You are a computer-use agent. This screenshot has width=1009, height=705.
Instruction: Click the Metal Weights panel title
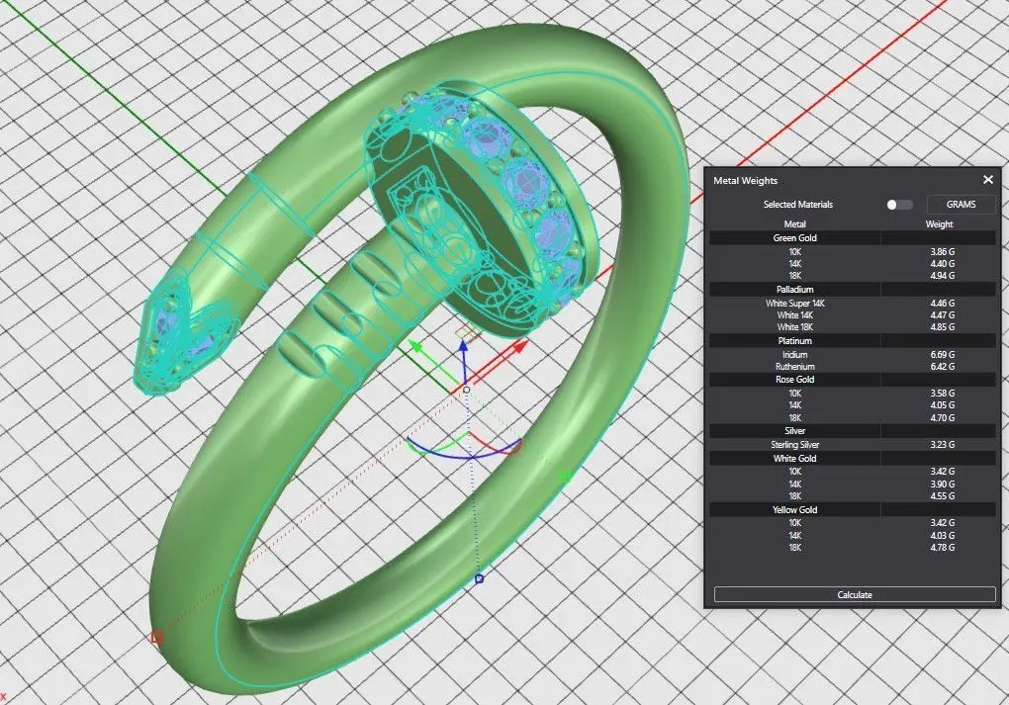pyautogui.click(x=745, y=181)
